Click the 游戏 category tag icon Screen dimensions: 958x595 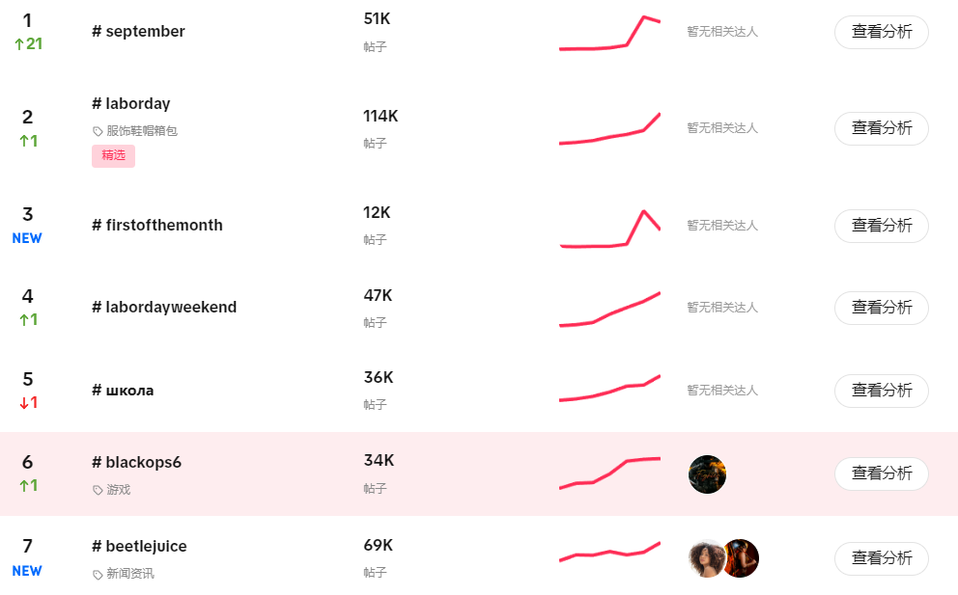[x=98, y=490]
